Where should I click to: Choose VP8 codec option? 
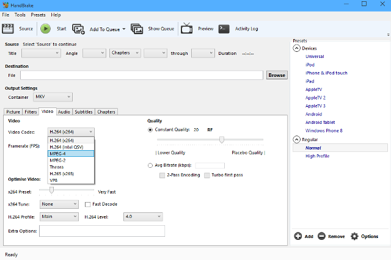coord(71,180)
